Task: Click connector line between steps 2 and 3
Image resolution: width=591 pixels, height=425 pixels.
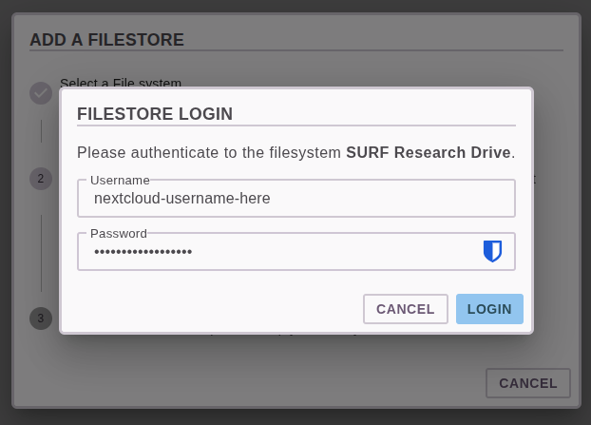Action: pos(41,253)
